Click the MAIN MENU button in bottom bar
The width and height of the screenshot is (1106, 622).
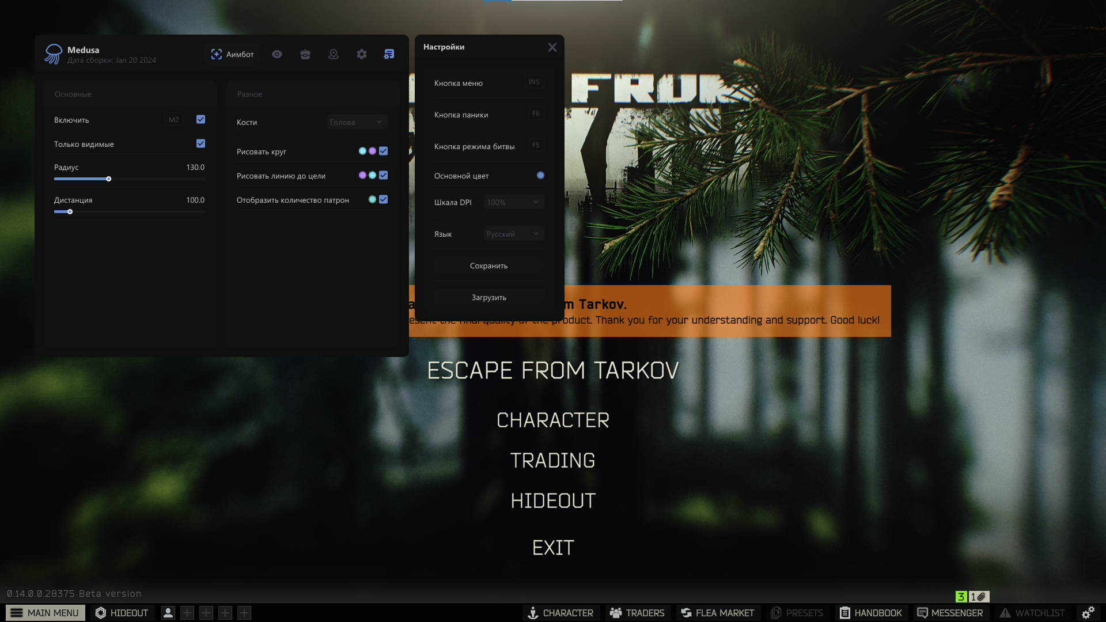pos(46,613)
